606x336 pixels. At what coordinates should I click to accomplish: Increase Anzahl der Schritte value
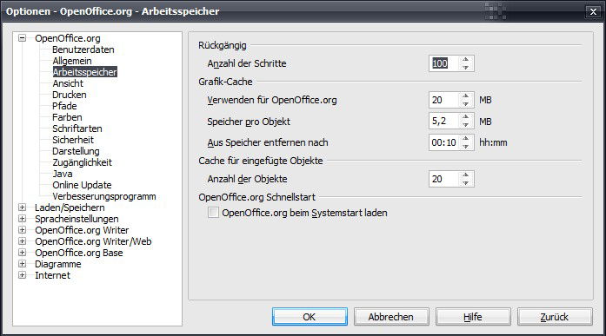(466, 59)
